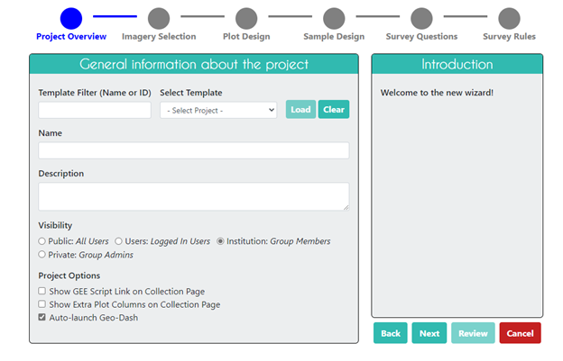Focus the project Name field
The height and width of the screenshot is (361, 563).
click(193, 150)
